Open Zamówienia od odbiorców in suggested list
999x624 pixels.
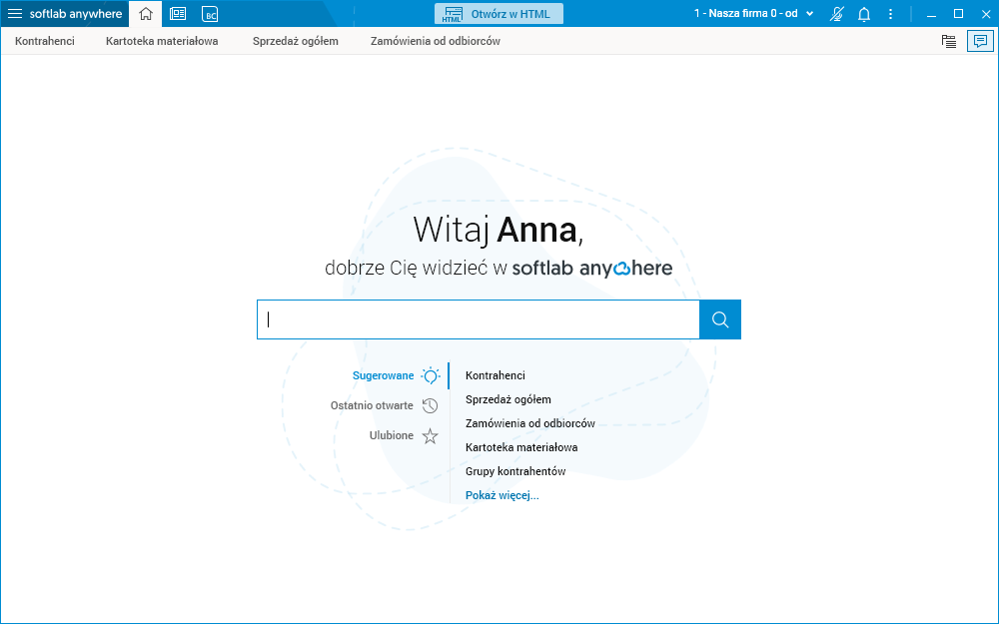(x=530, y=423)
